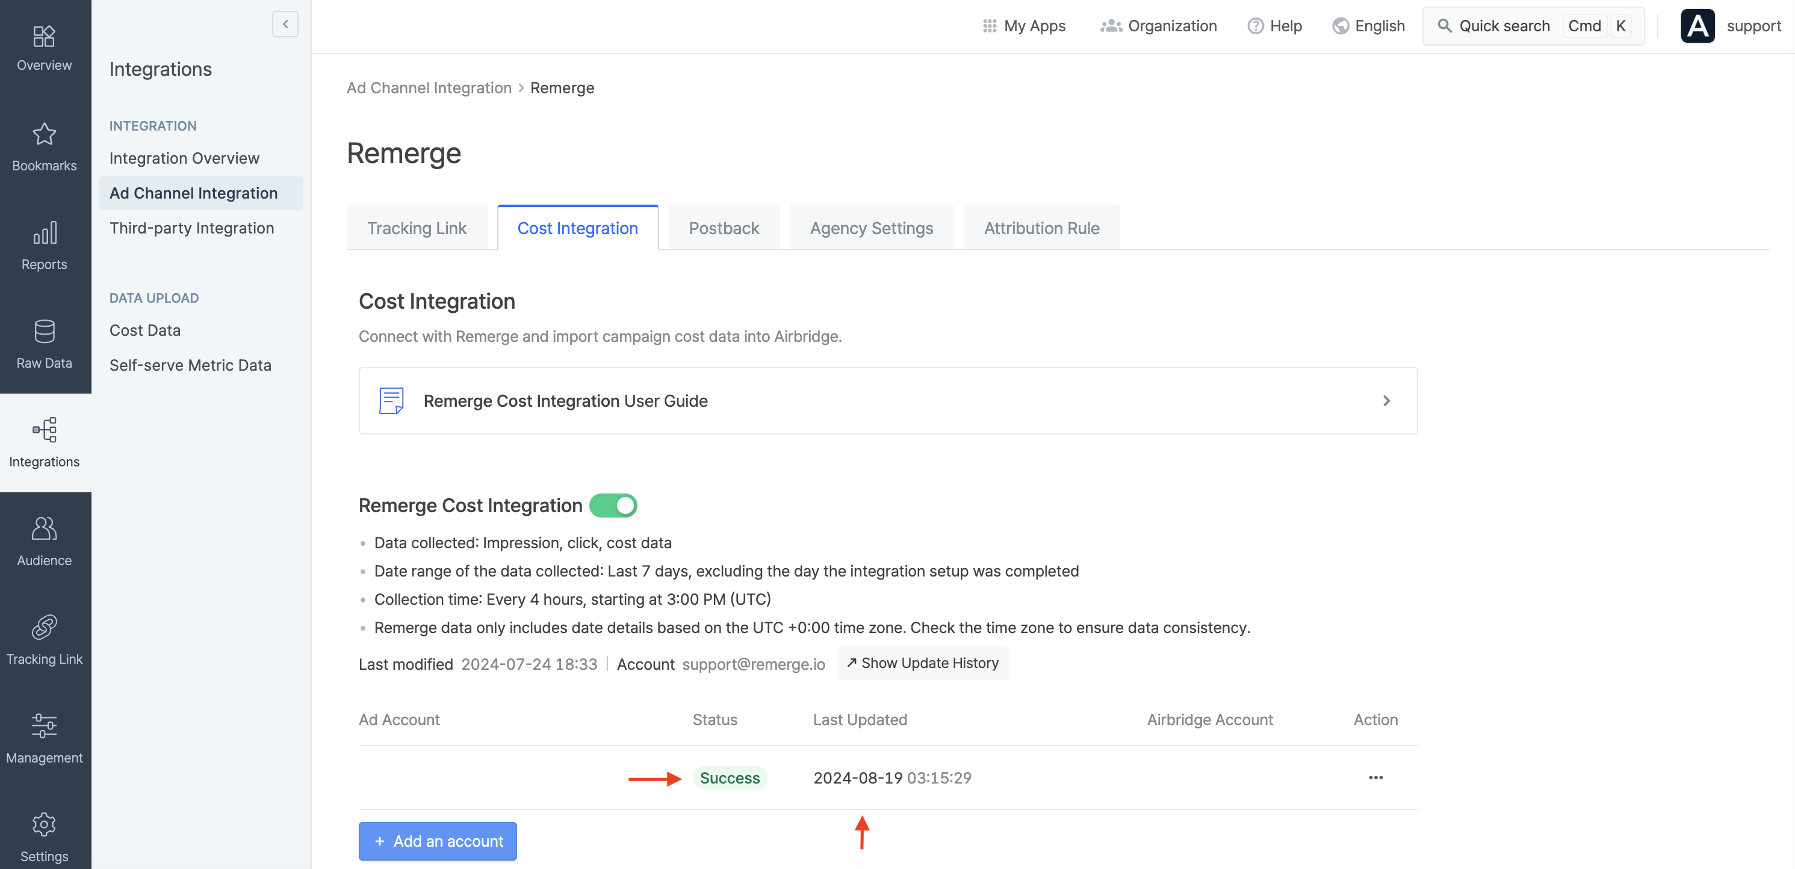The height and width of the screenshot is (869, 1795).
Task: Click the Last Updated column header
Action: pos(860,720)
